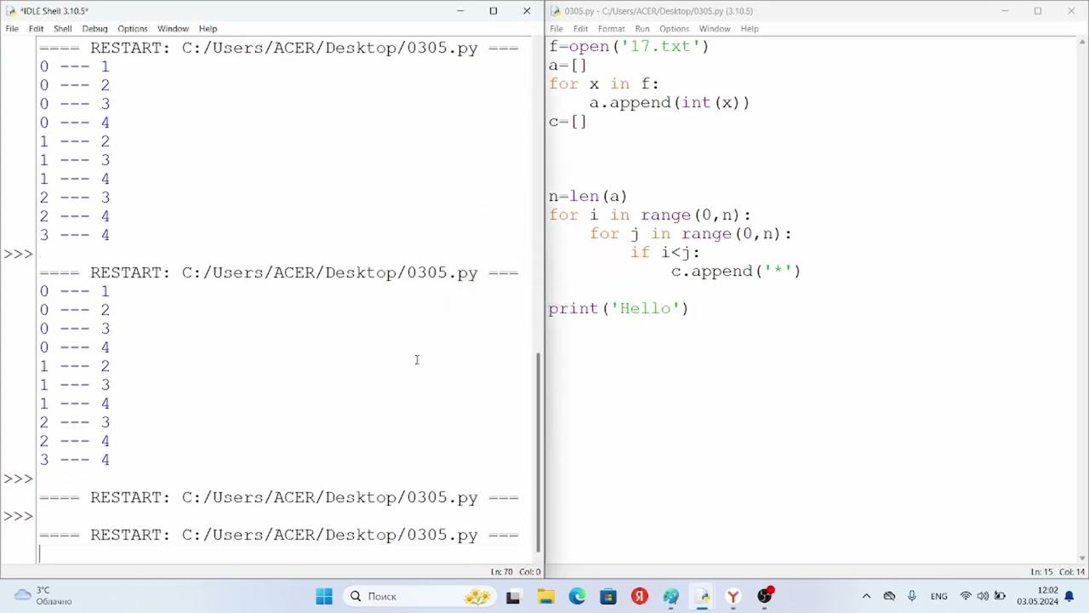Maximize the IDLE Shell window

click(x=493, y=11)
